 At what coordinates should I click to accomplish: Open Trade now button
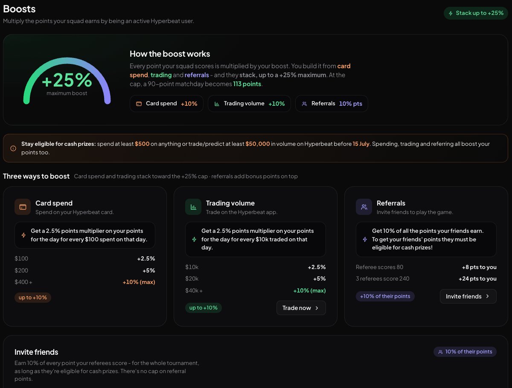click(x=301, y=308)
